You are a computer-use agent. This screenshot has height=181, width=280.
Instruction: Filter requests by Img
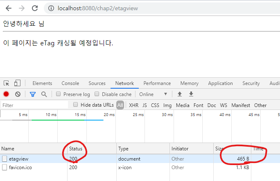(167, 105)
